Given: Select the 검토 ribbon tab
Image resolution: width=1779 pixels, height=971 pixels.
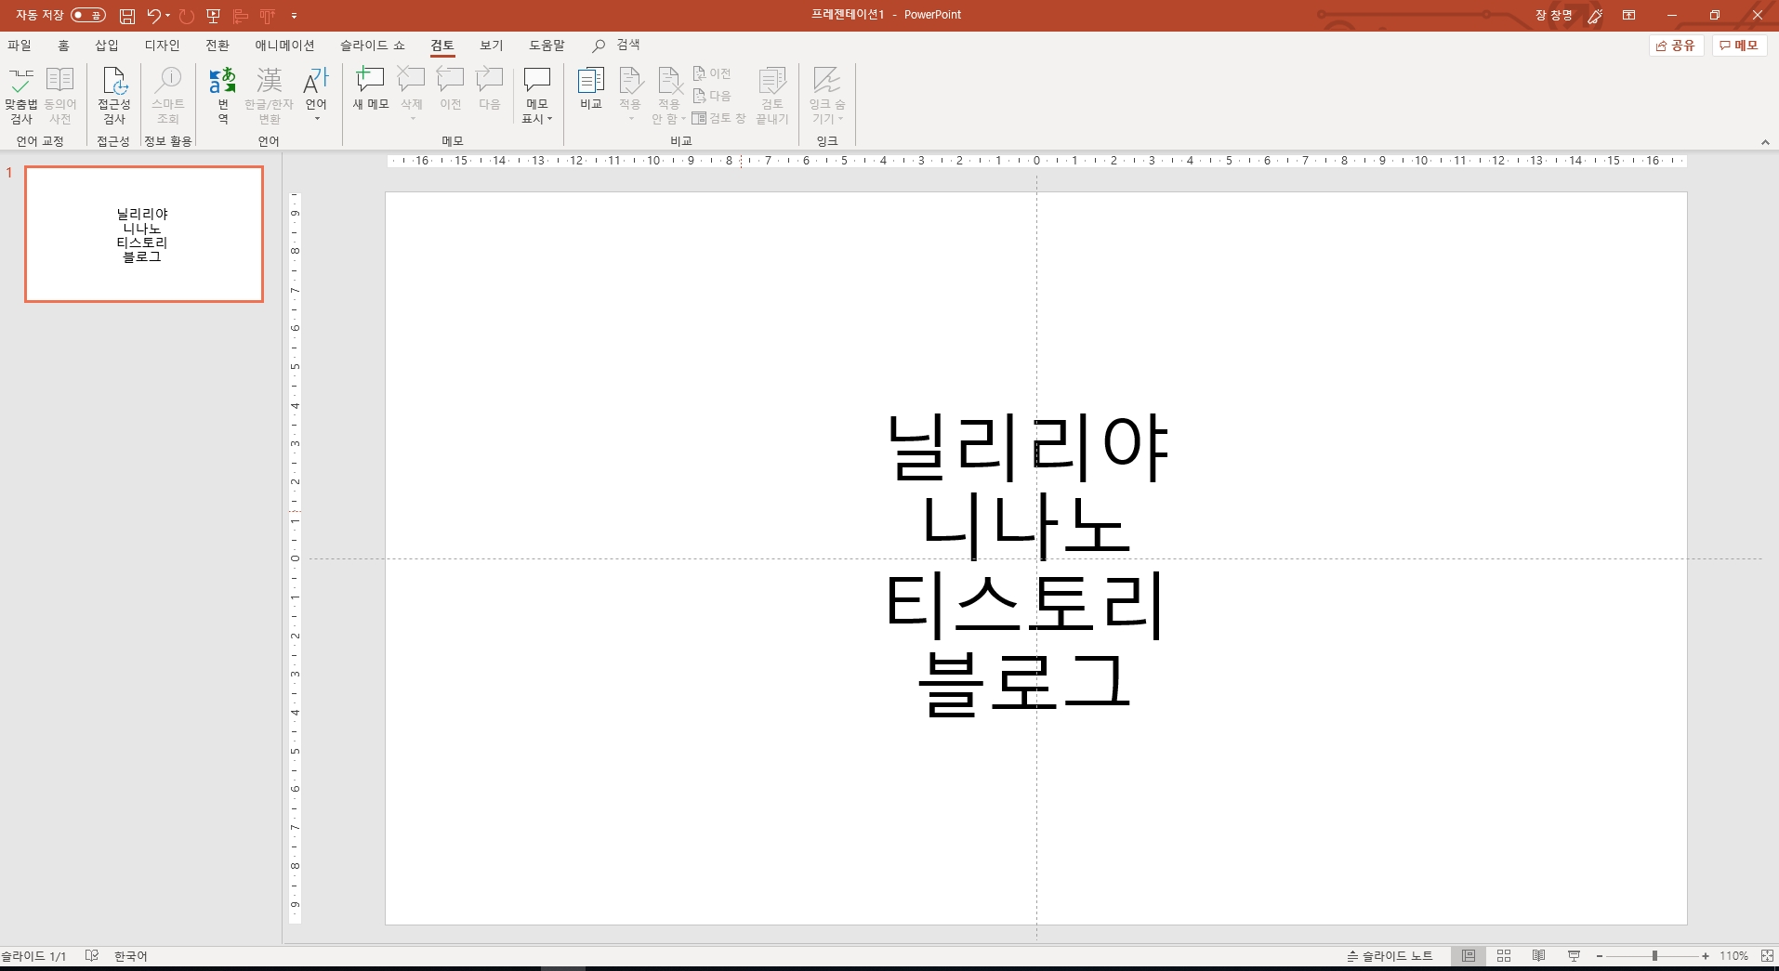Looking at the screenshot, I should [x=442, y=46].
